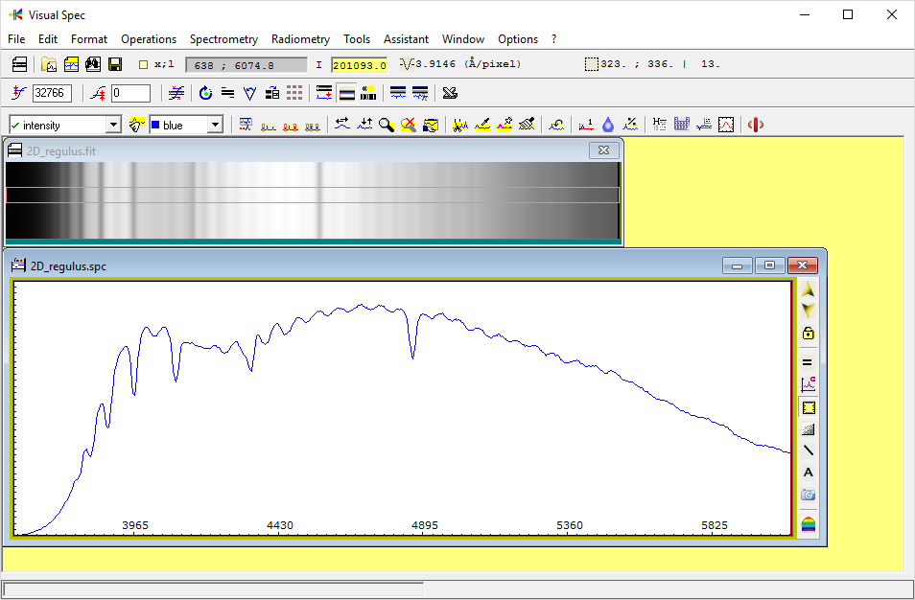Open the blue color dropdown

(x=215, y=126)
